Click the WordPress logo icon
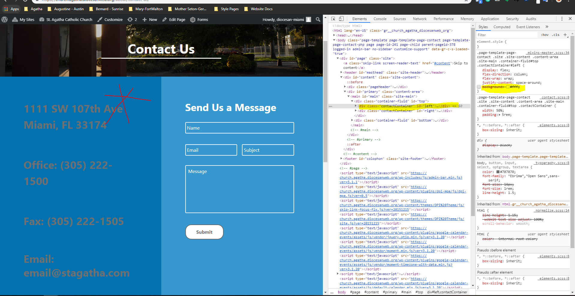 click(x=4, y=19)
